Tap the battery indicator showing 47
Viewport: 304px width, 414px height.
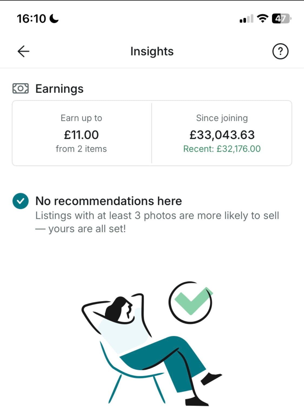click(281, 19)
